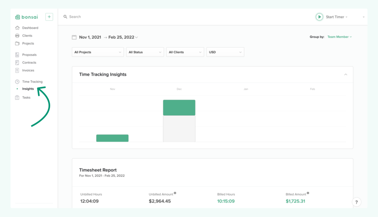
Task: Open the help question mark button
Action: (x=356, y=202)
